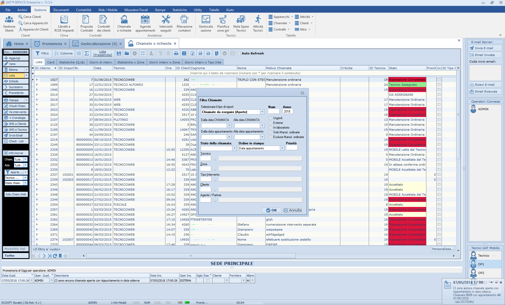This screenshot has height=305, width=505.
Task: Switch to Giorni di interv. tab
Action: [x=101, y=62]
